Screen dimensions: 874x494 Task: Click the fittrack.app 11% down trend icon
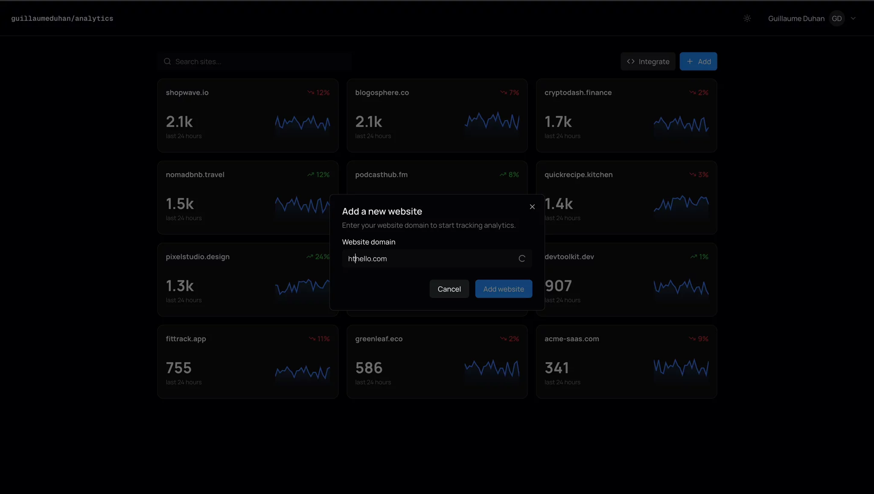[312, 339]
